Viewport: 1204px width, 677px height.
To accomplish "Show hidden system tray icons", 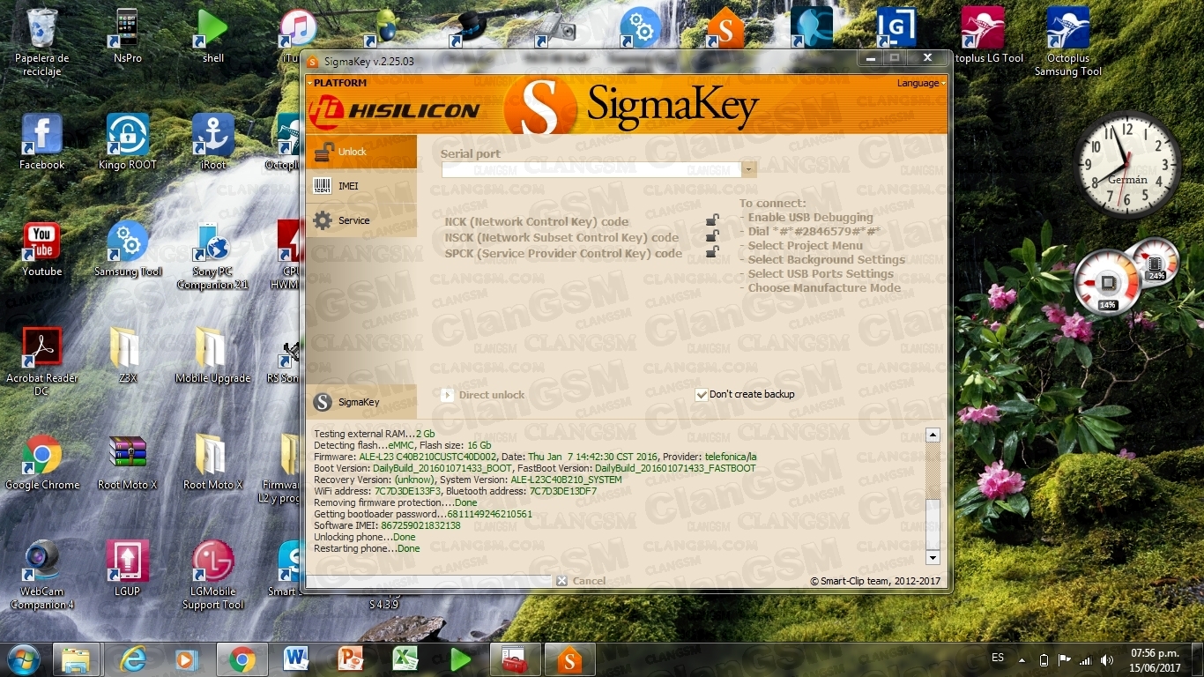I will 1022,659.
